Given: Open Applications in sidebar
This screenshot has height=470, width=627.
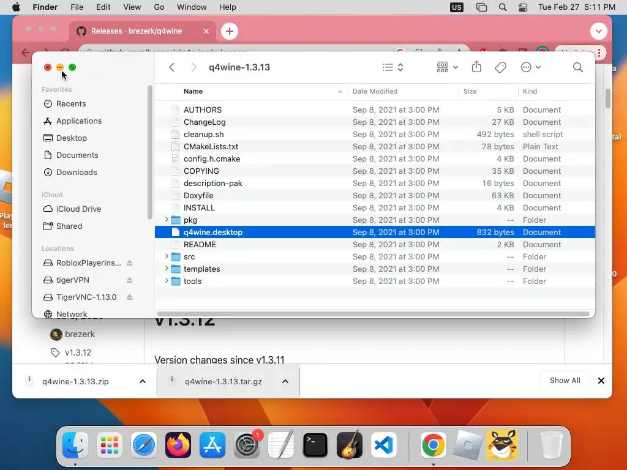Looking at the screenshot, I should (79, 121).
